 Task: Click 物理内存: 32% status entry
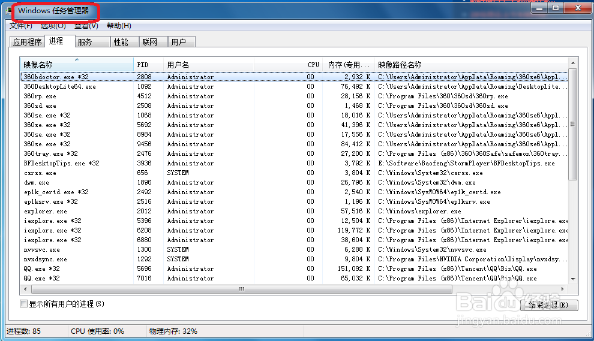[173, 331]
